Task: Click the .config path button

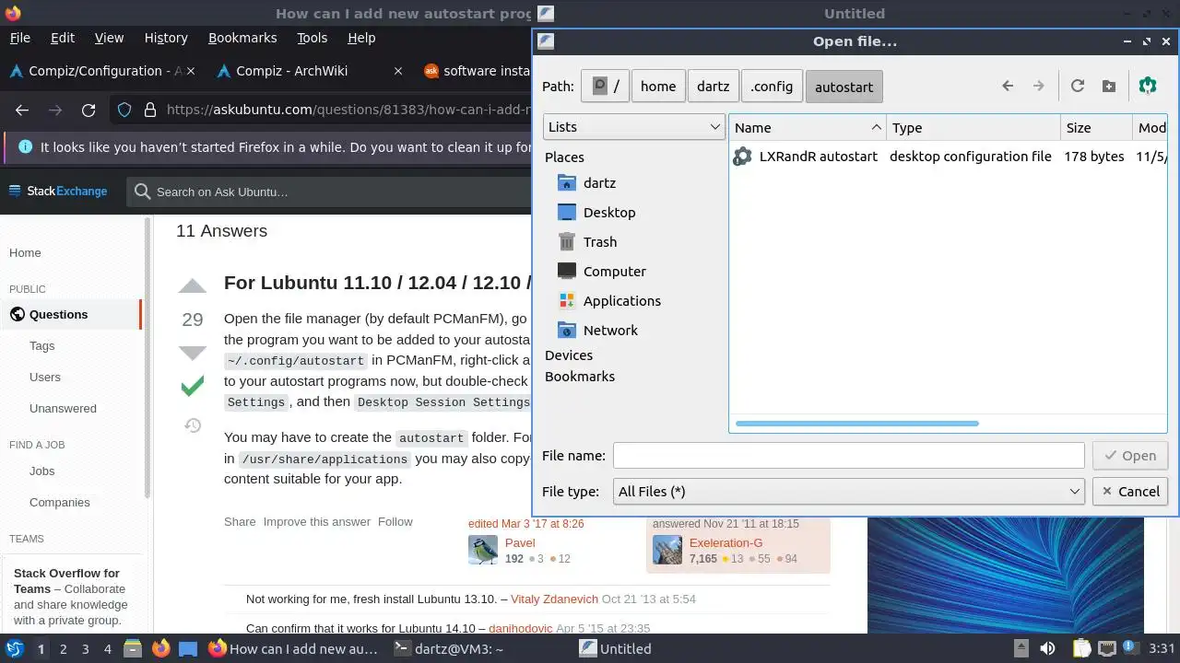Action: 772,87
